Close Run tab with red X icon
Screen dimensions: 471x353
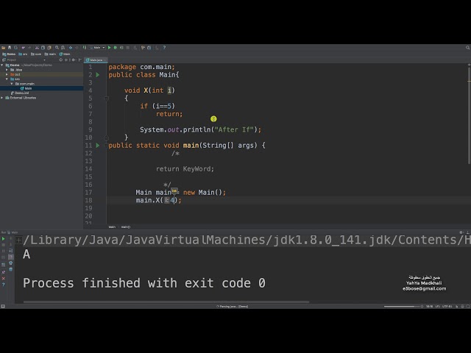3,279
